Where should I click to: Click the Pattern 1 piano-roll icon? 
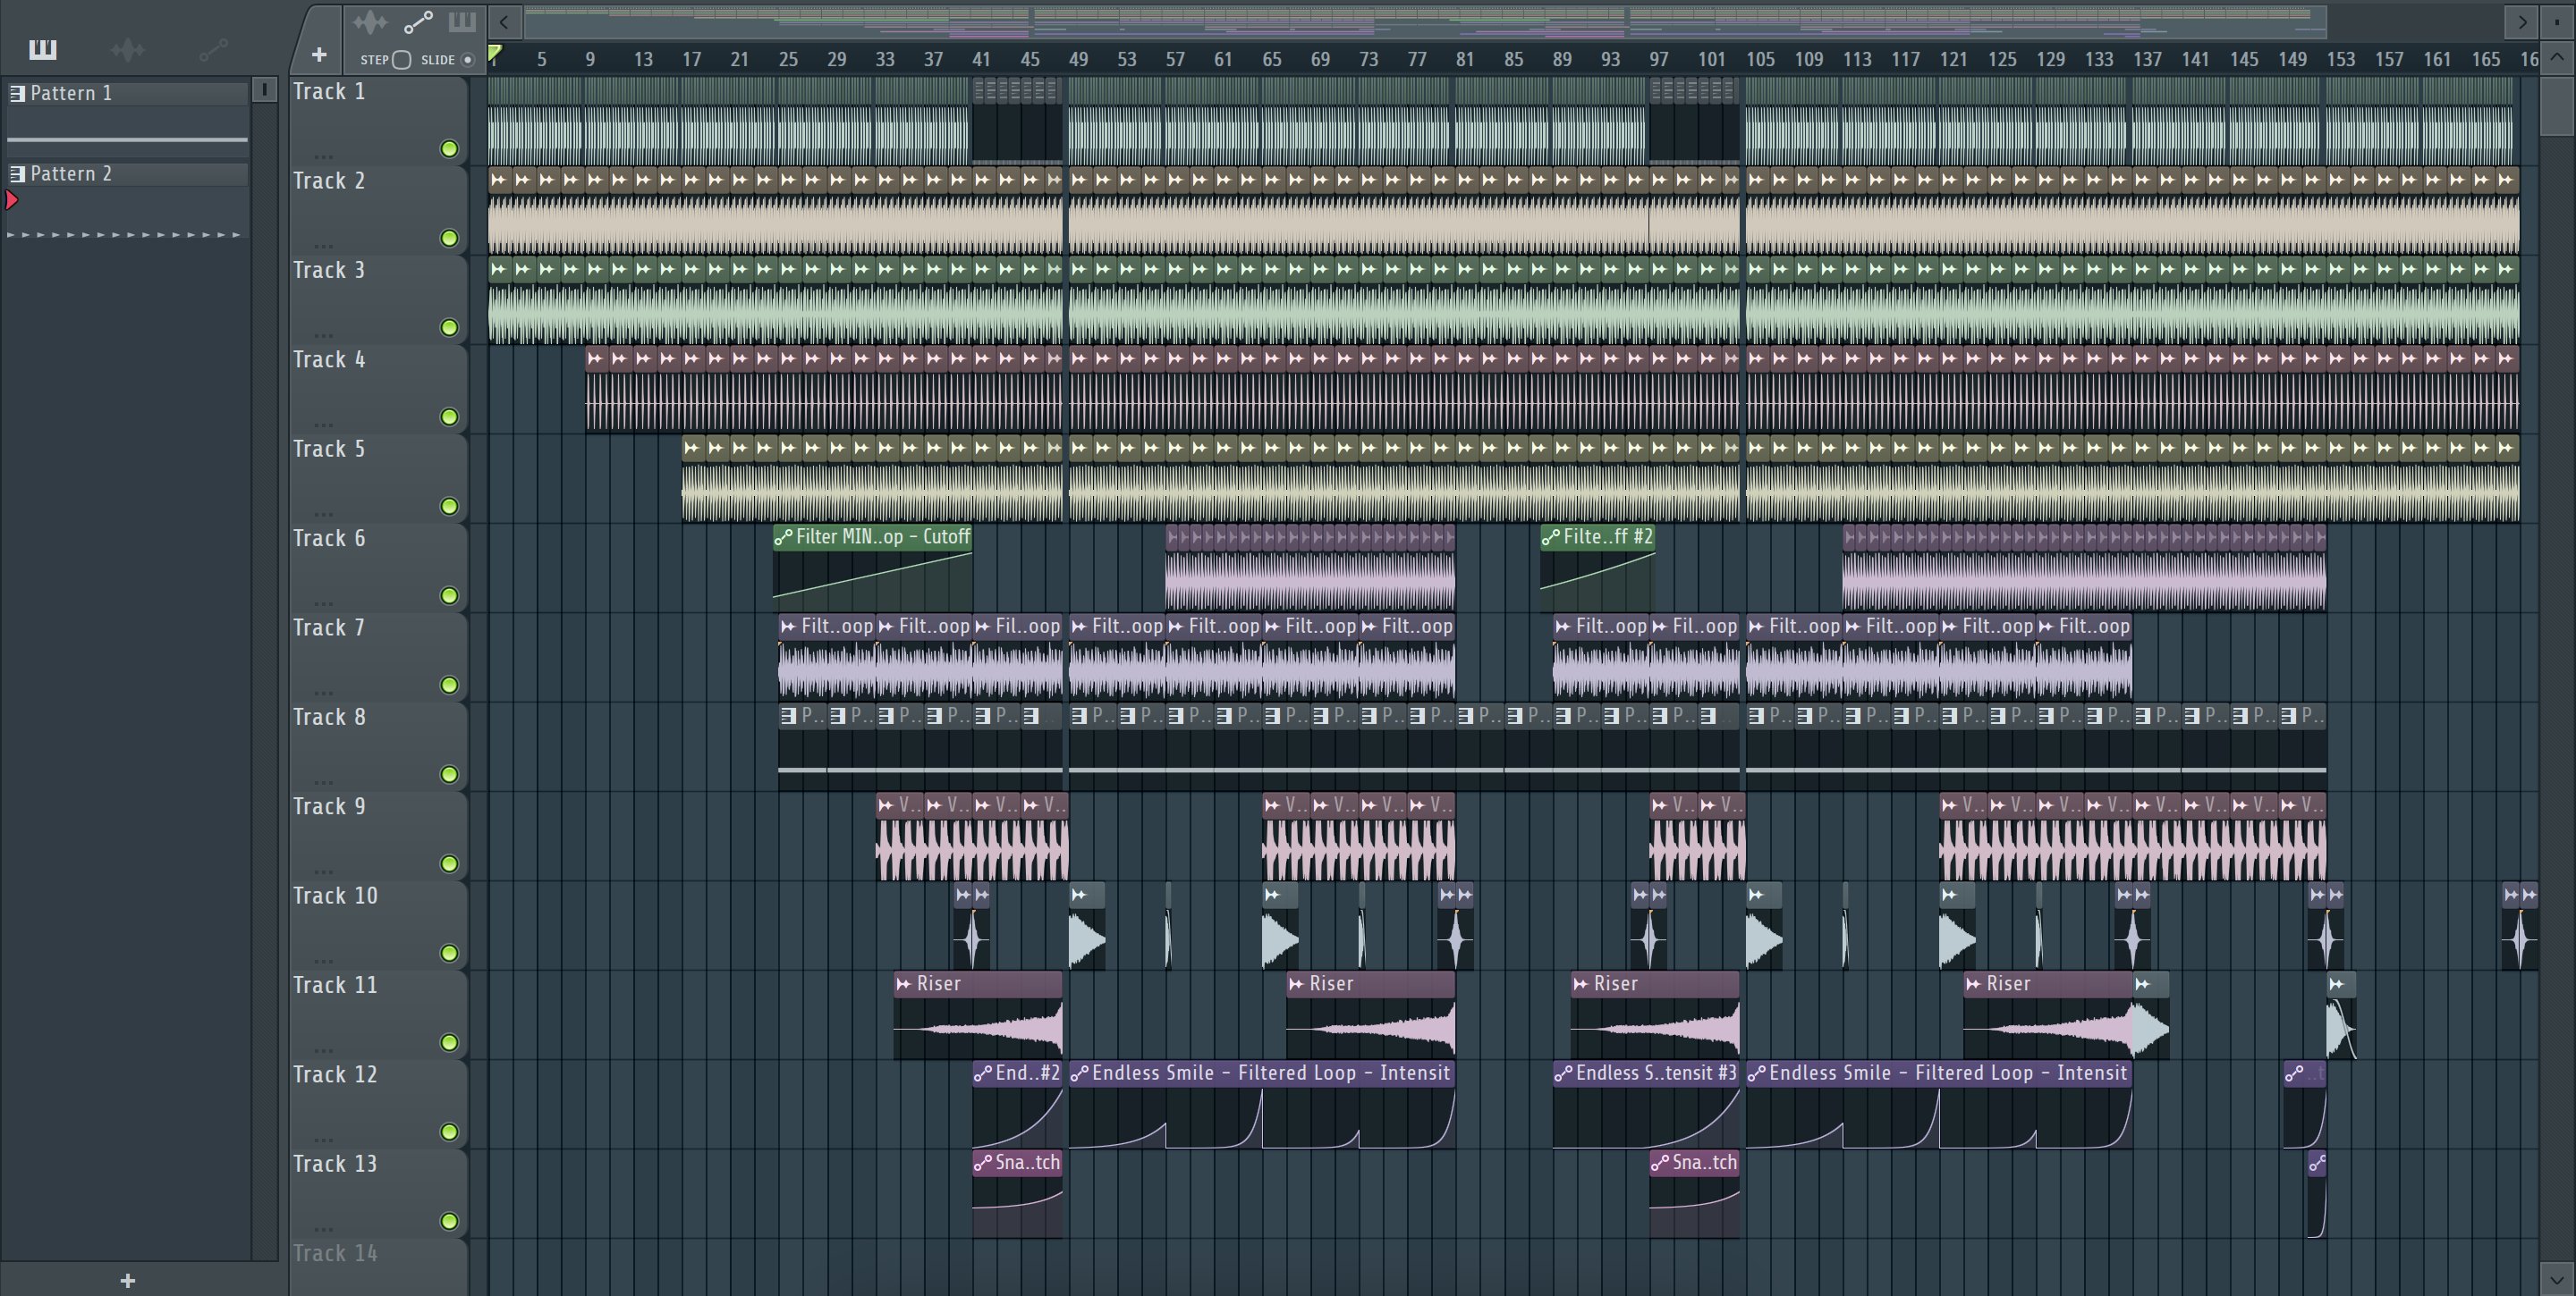click(17, 93)
